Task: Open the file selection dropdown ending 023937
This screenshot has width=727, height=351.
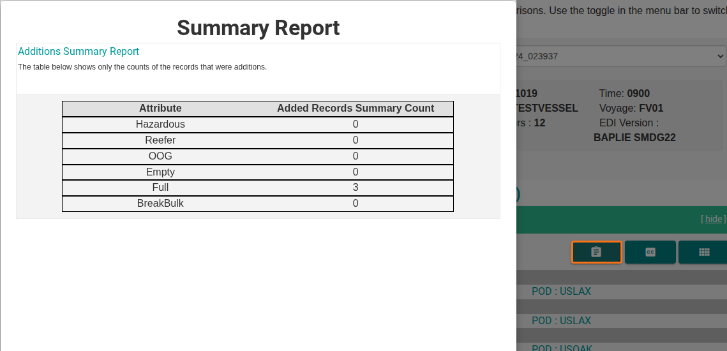Action: pos(621,56)
